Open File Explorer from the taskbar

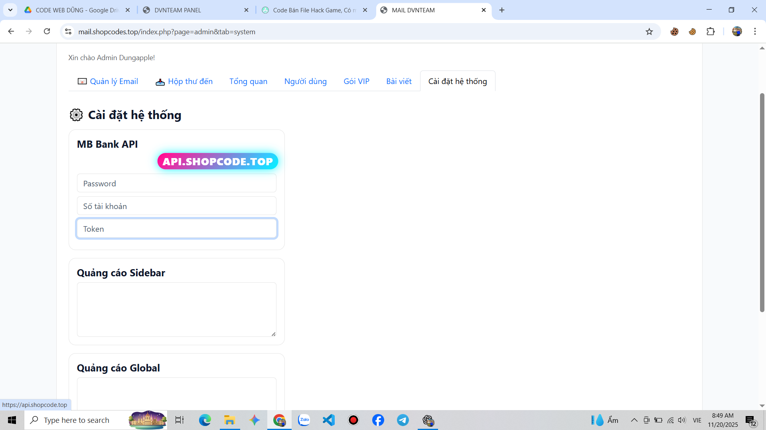click(229, 420)
